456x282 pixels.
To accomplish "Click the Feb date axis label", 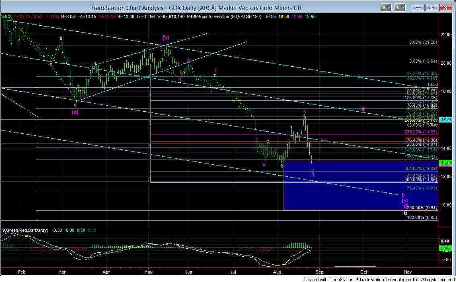I will click(x=22, y=272).
